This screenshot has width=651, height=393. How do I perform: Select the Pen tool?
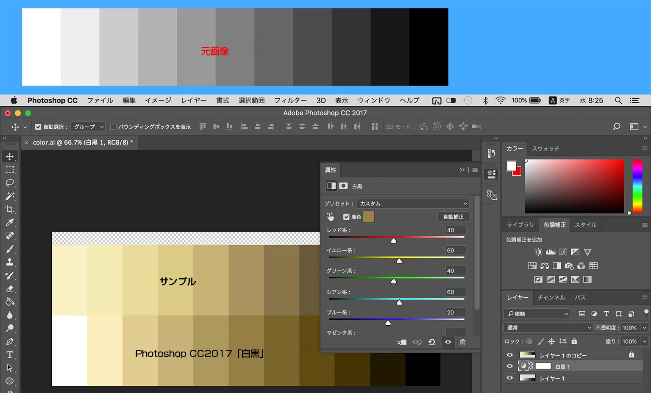coord(10,341)
